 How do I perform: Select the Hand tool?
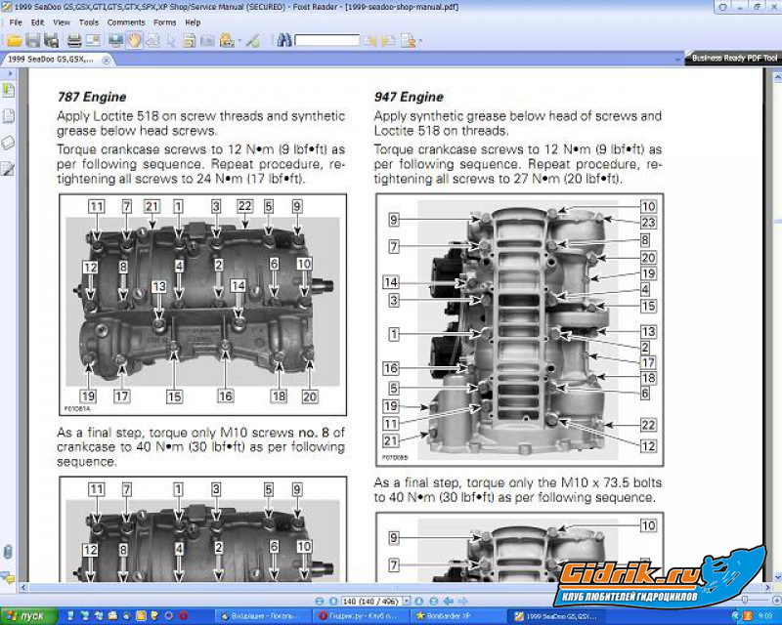[x=134, y=40]
